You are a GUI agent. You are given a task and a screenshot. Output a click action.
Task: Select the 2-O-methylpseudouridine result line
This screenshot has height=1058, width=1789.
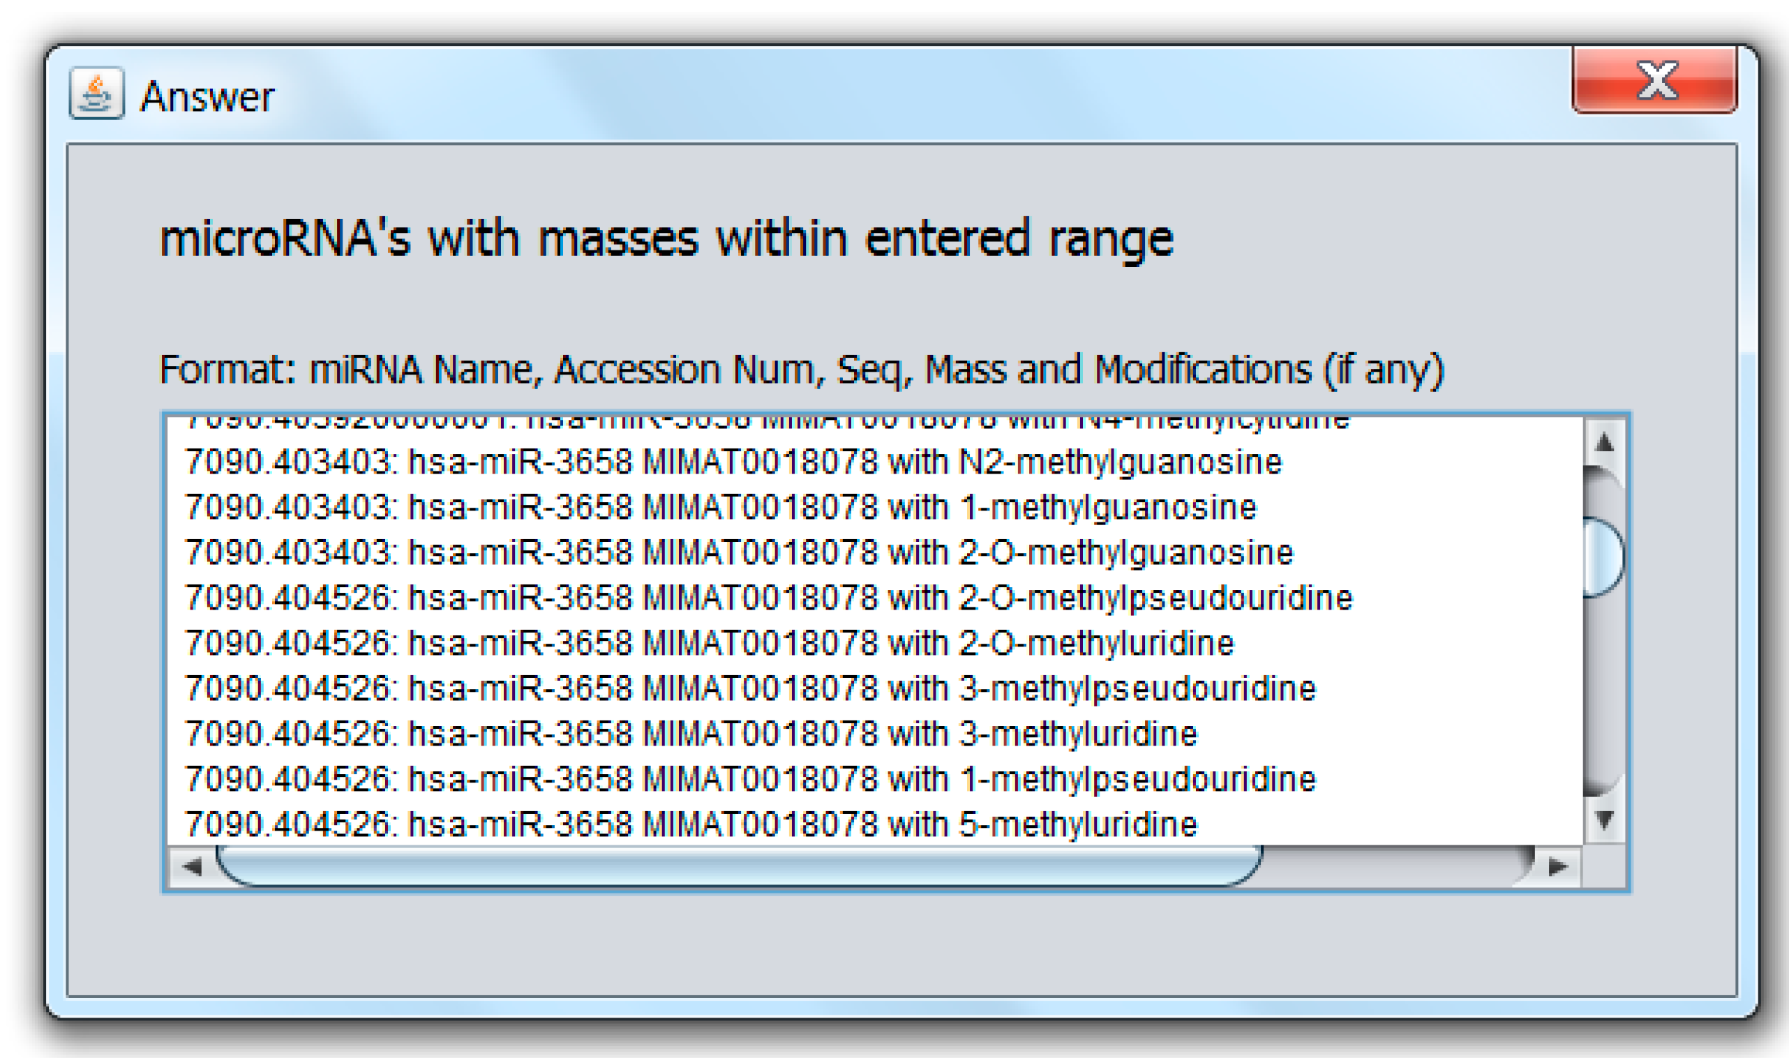769,598
